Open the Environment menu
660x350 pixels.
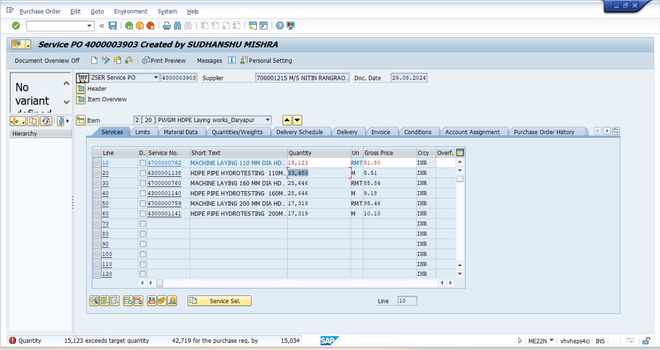(x=130, y=11)
